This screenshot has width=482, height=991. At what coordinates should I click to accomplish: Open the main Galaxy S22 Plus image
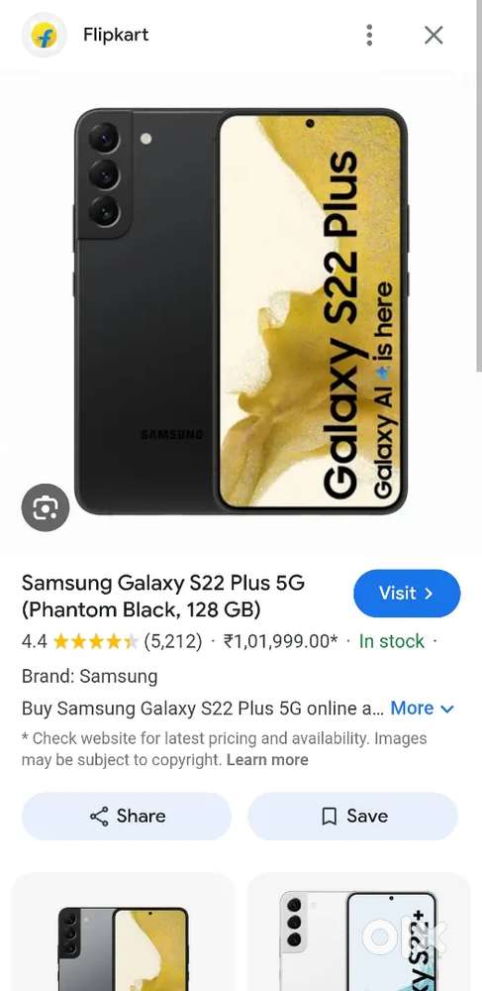pyautogui.click(x=241, y=311)
